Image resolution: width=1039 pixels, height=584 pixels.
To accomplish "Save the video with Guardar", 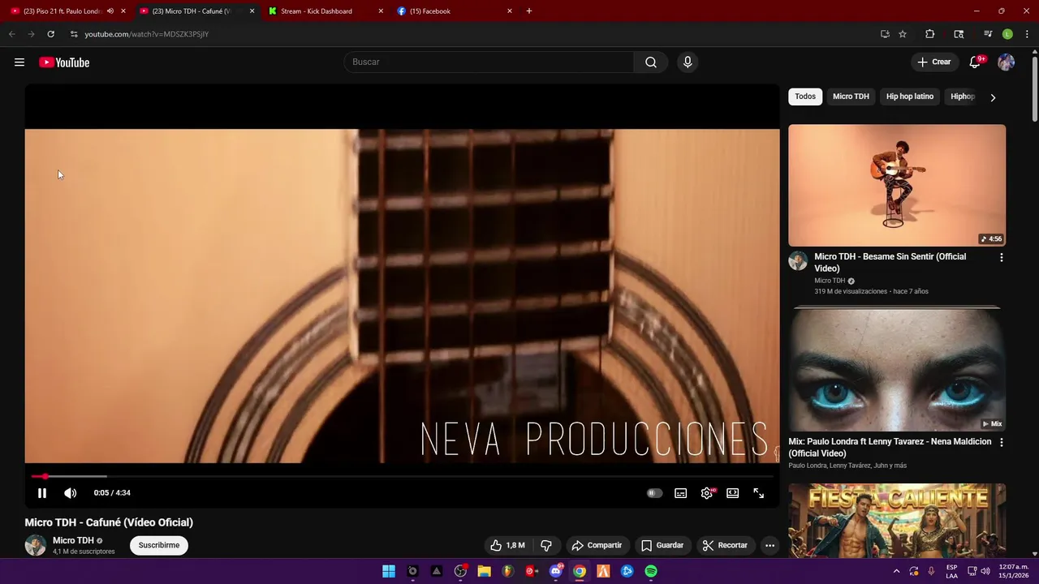I will tap(662, 545).
